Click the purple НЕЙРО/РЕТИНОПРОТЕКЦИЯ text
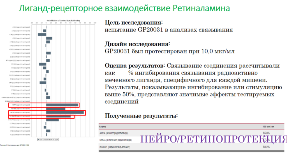The height and width of the screenshot is (160, 287). (213, 139)
